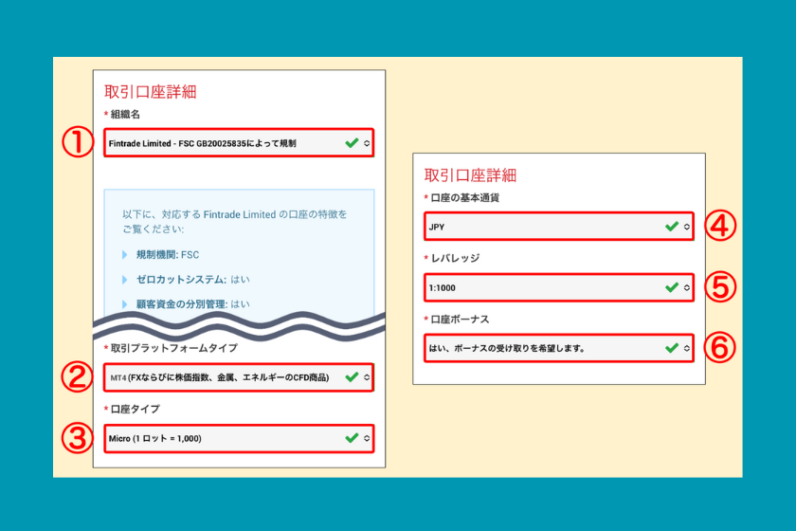Click the 取引口座詳細 heading in left panel
Screen dimensions: 796x531
[x=151, y=91]
